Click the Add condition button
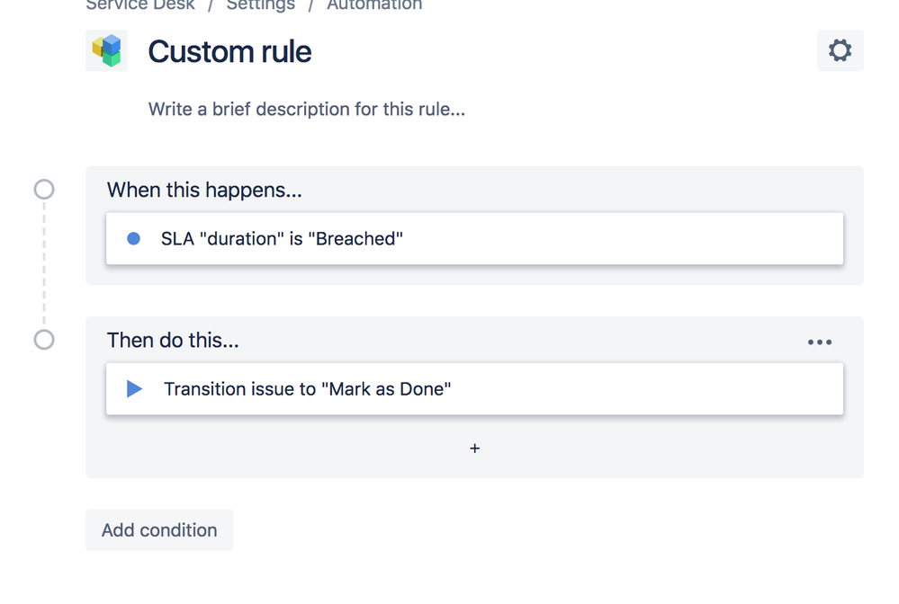Viewport: 899px width, 604px height. [159, 530]
